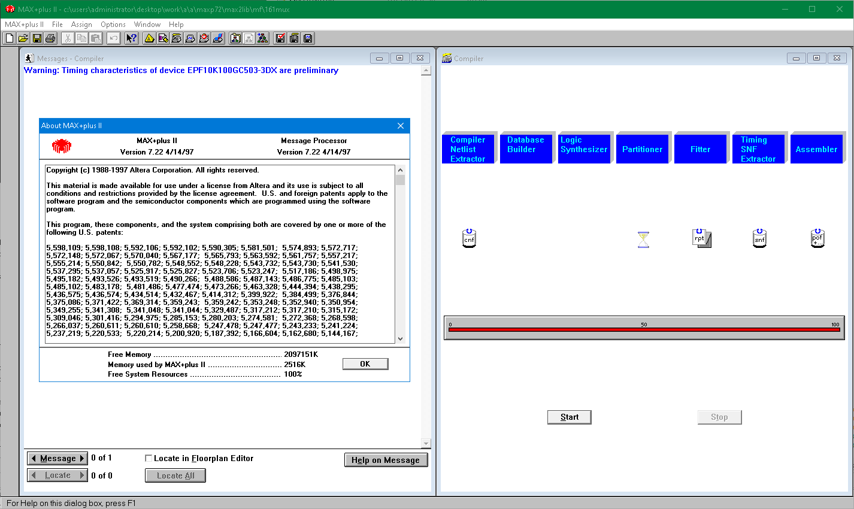This screenshot has width=854, height=509.
Task: Open the Timing Analyzer clock icon
Action: coord(204,38)
